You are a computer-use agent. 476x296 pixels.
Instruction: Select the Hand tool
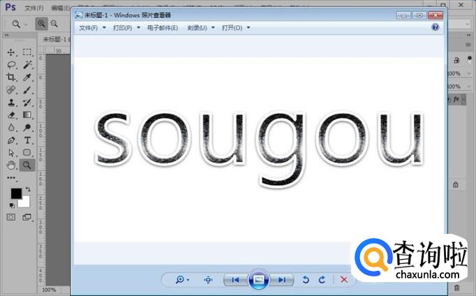click(x=11, y=165)
